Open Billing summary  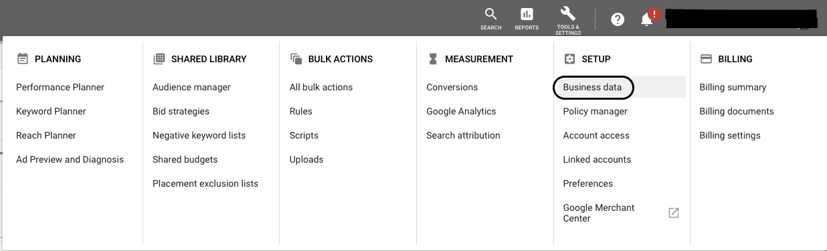click(x=733, y=87)
